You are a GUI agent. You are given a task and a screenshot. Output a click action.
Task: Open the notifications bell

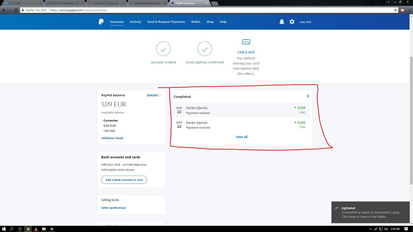[x=282, y=22]
